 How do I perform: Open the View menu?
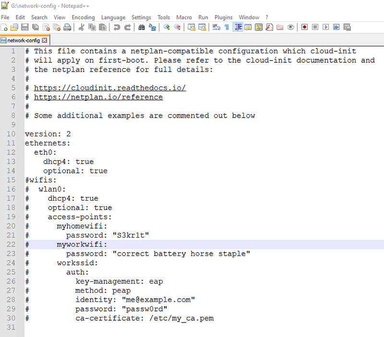coord(60,17)
